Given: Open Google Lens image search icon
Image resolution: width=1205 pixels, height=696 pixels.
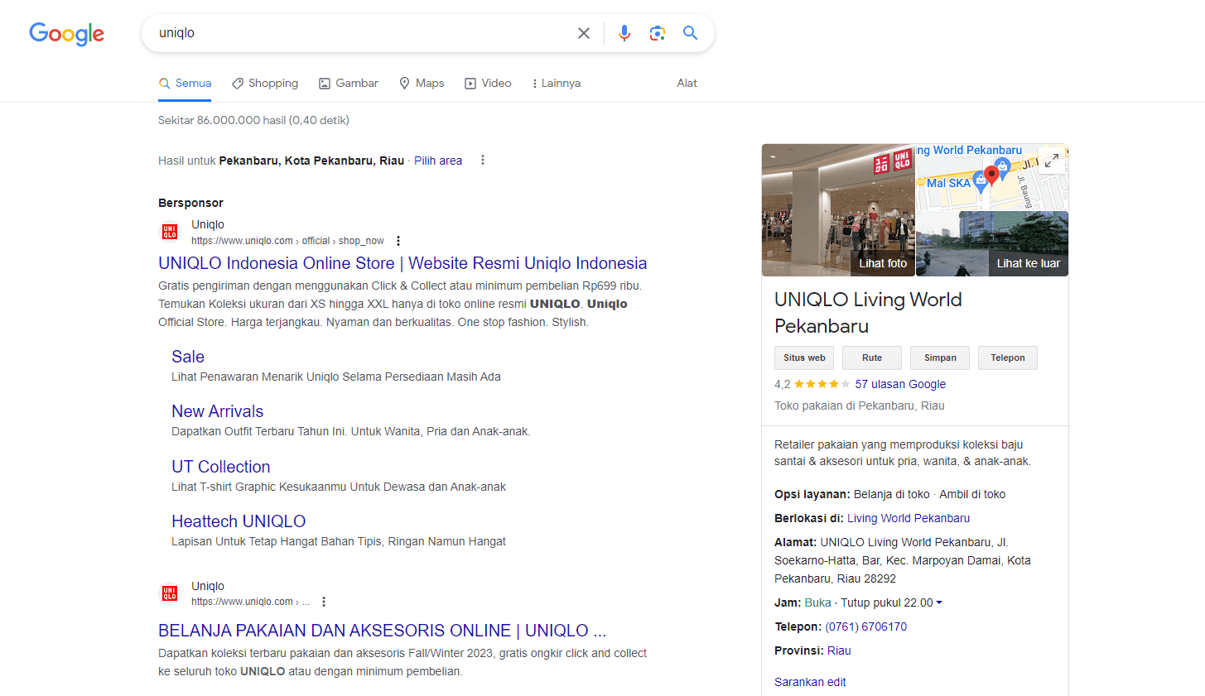Looking at the screenshot, I should coord(658,33).
